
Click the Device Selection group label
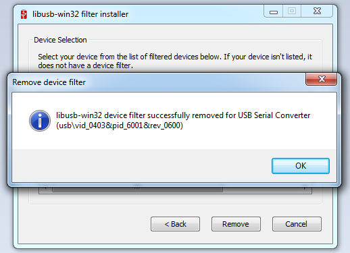(60, 40)
